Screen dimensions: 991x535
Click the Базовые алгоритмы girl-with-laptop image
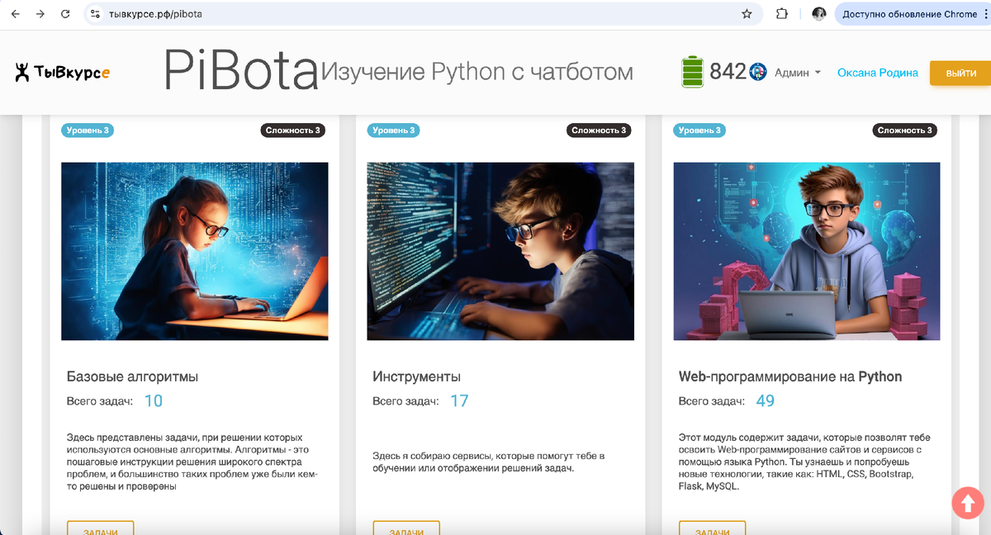pos(195,251)
